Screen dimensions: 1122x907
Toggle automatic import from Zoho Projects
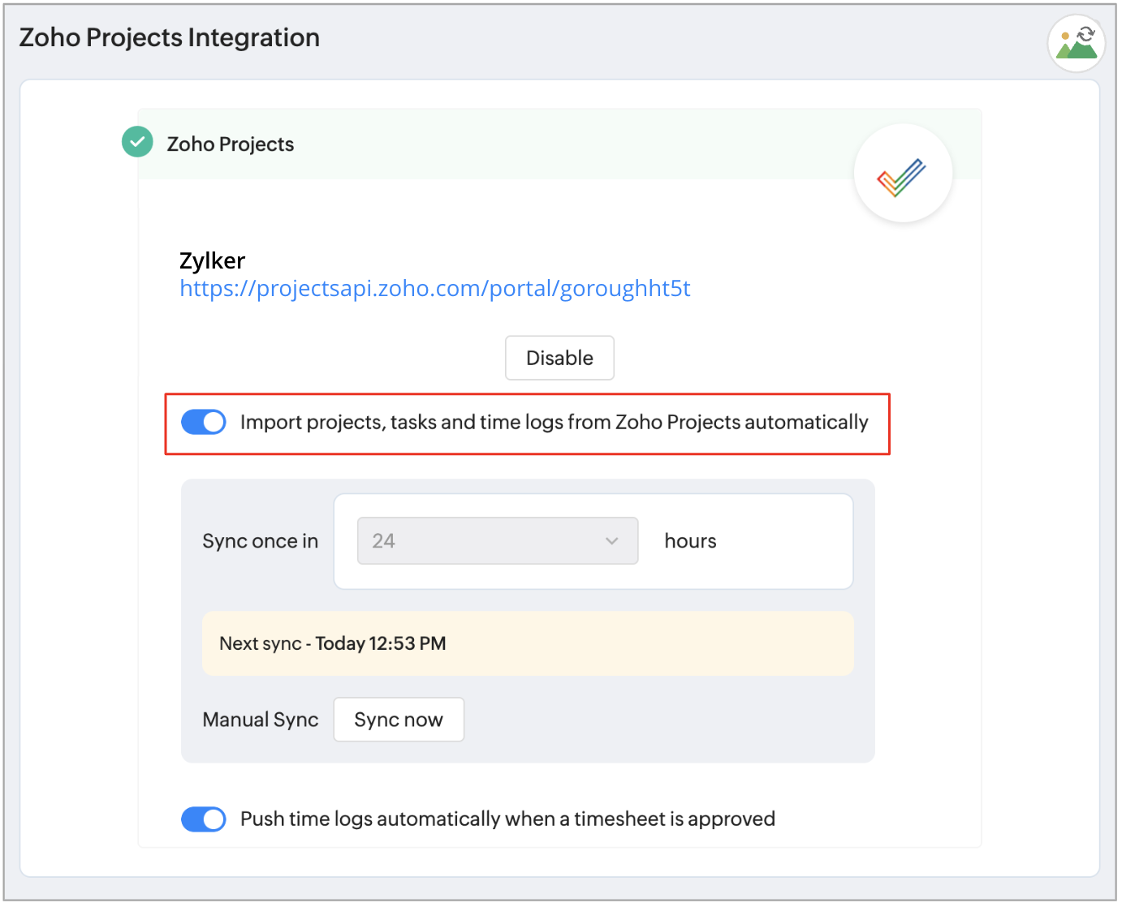[x=203, y=422]
